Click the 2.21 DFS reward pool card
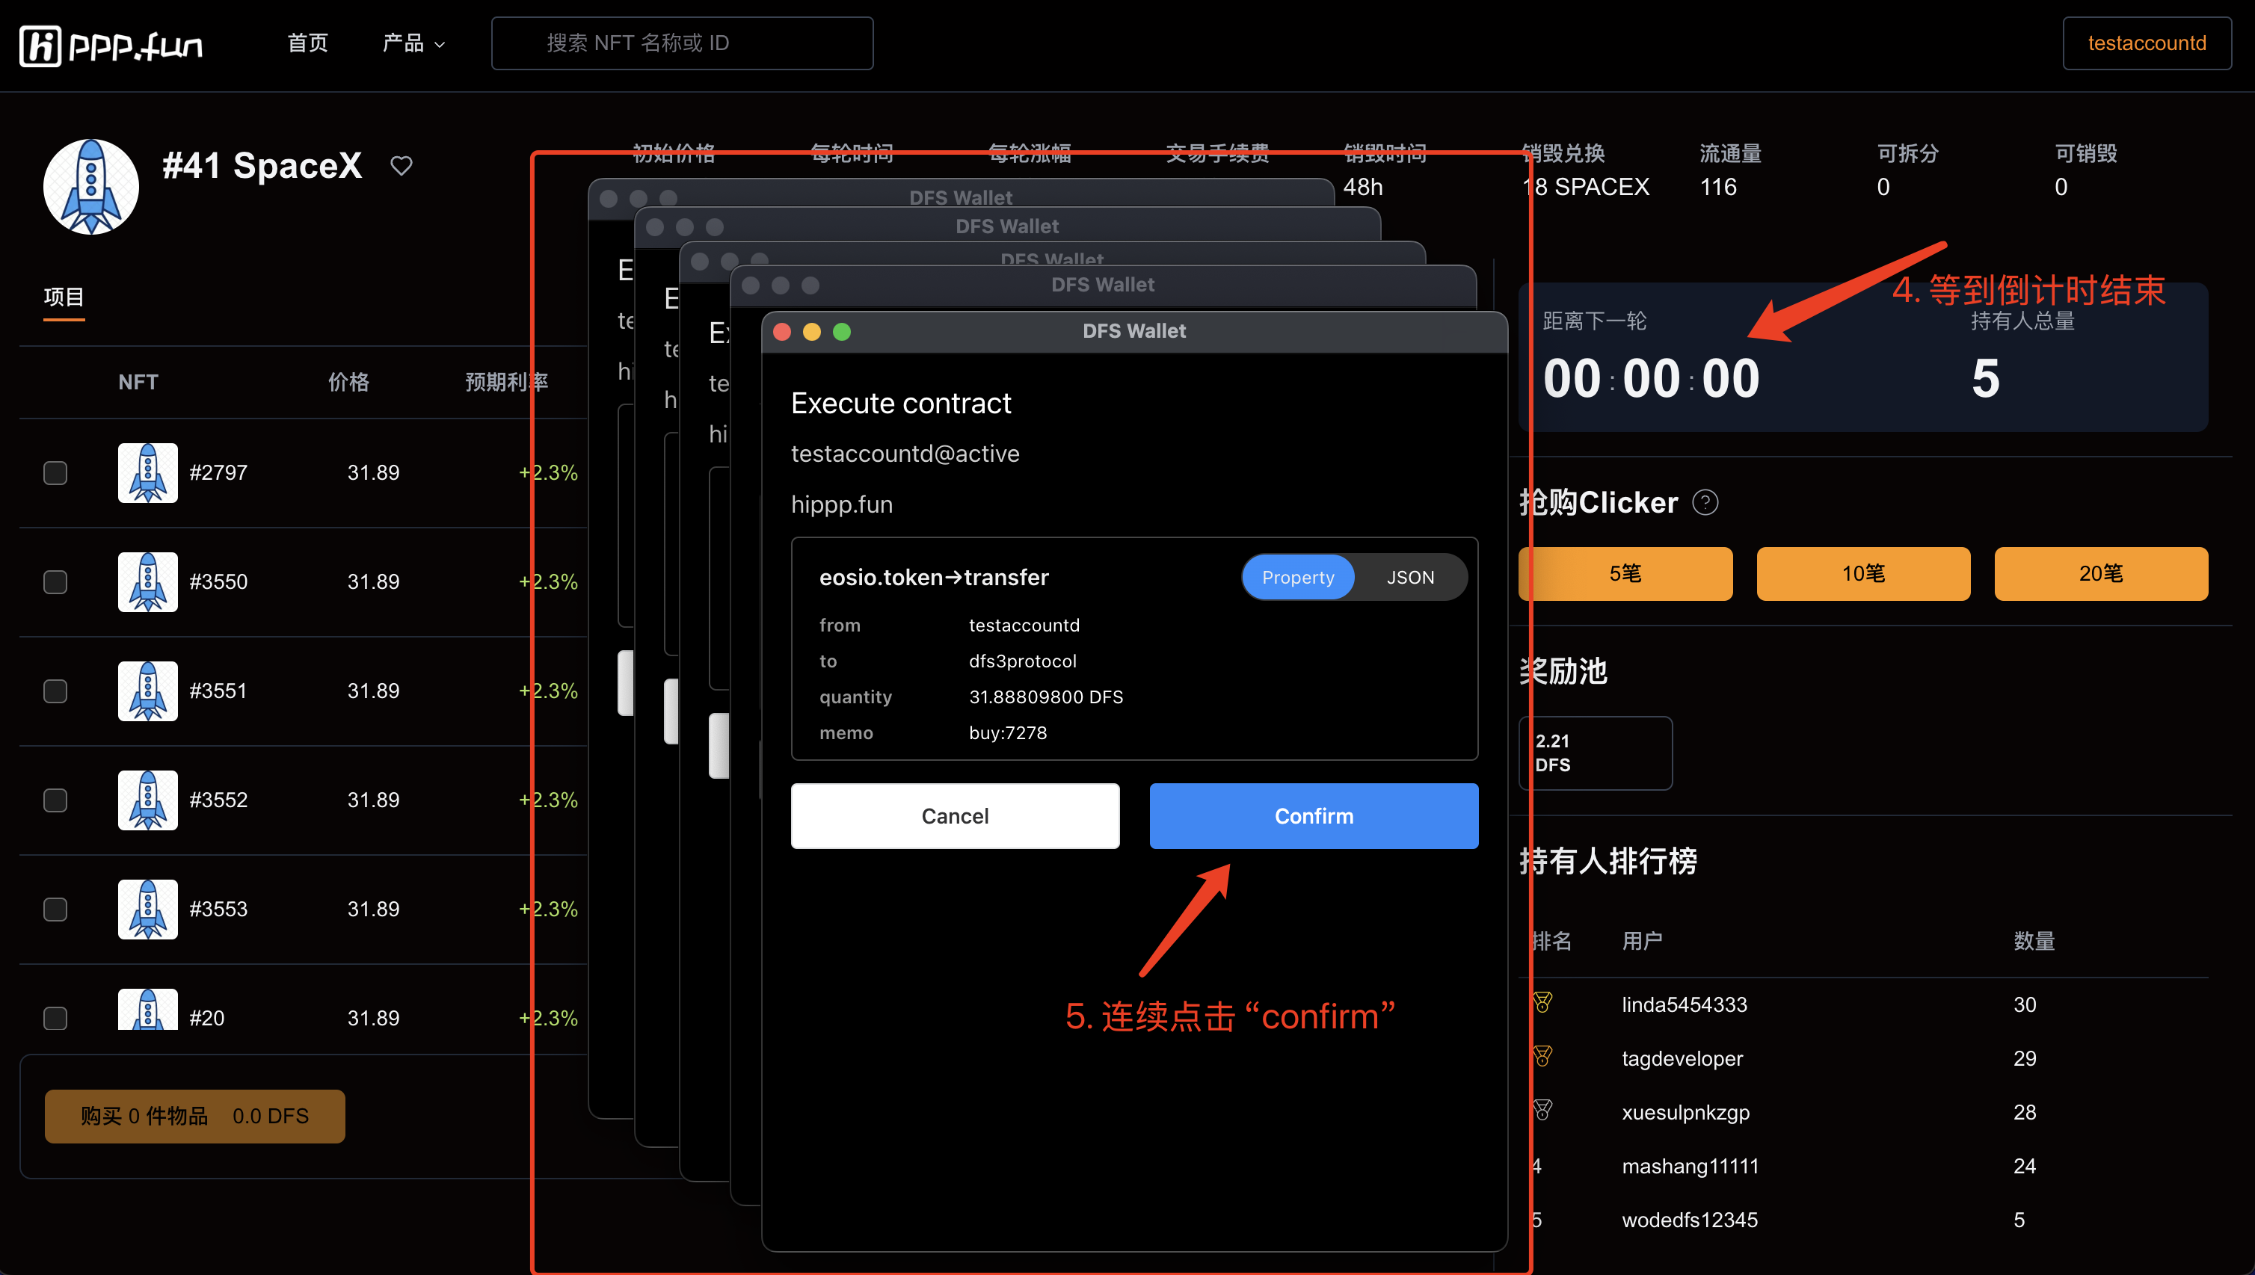 tap(1596, 753)
